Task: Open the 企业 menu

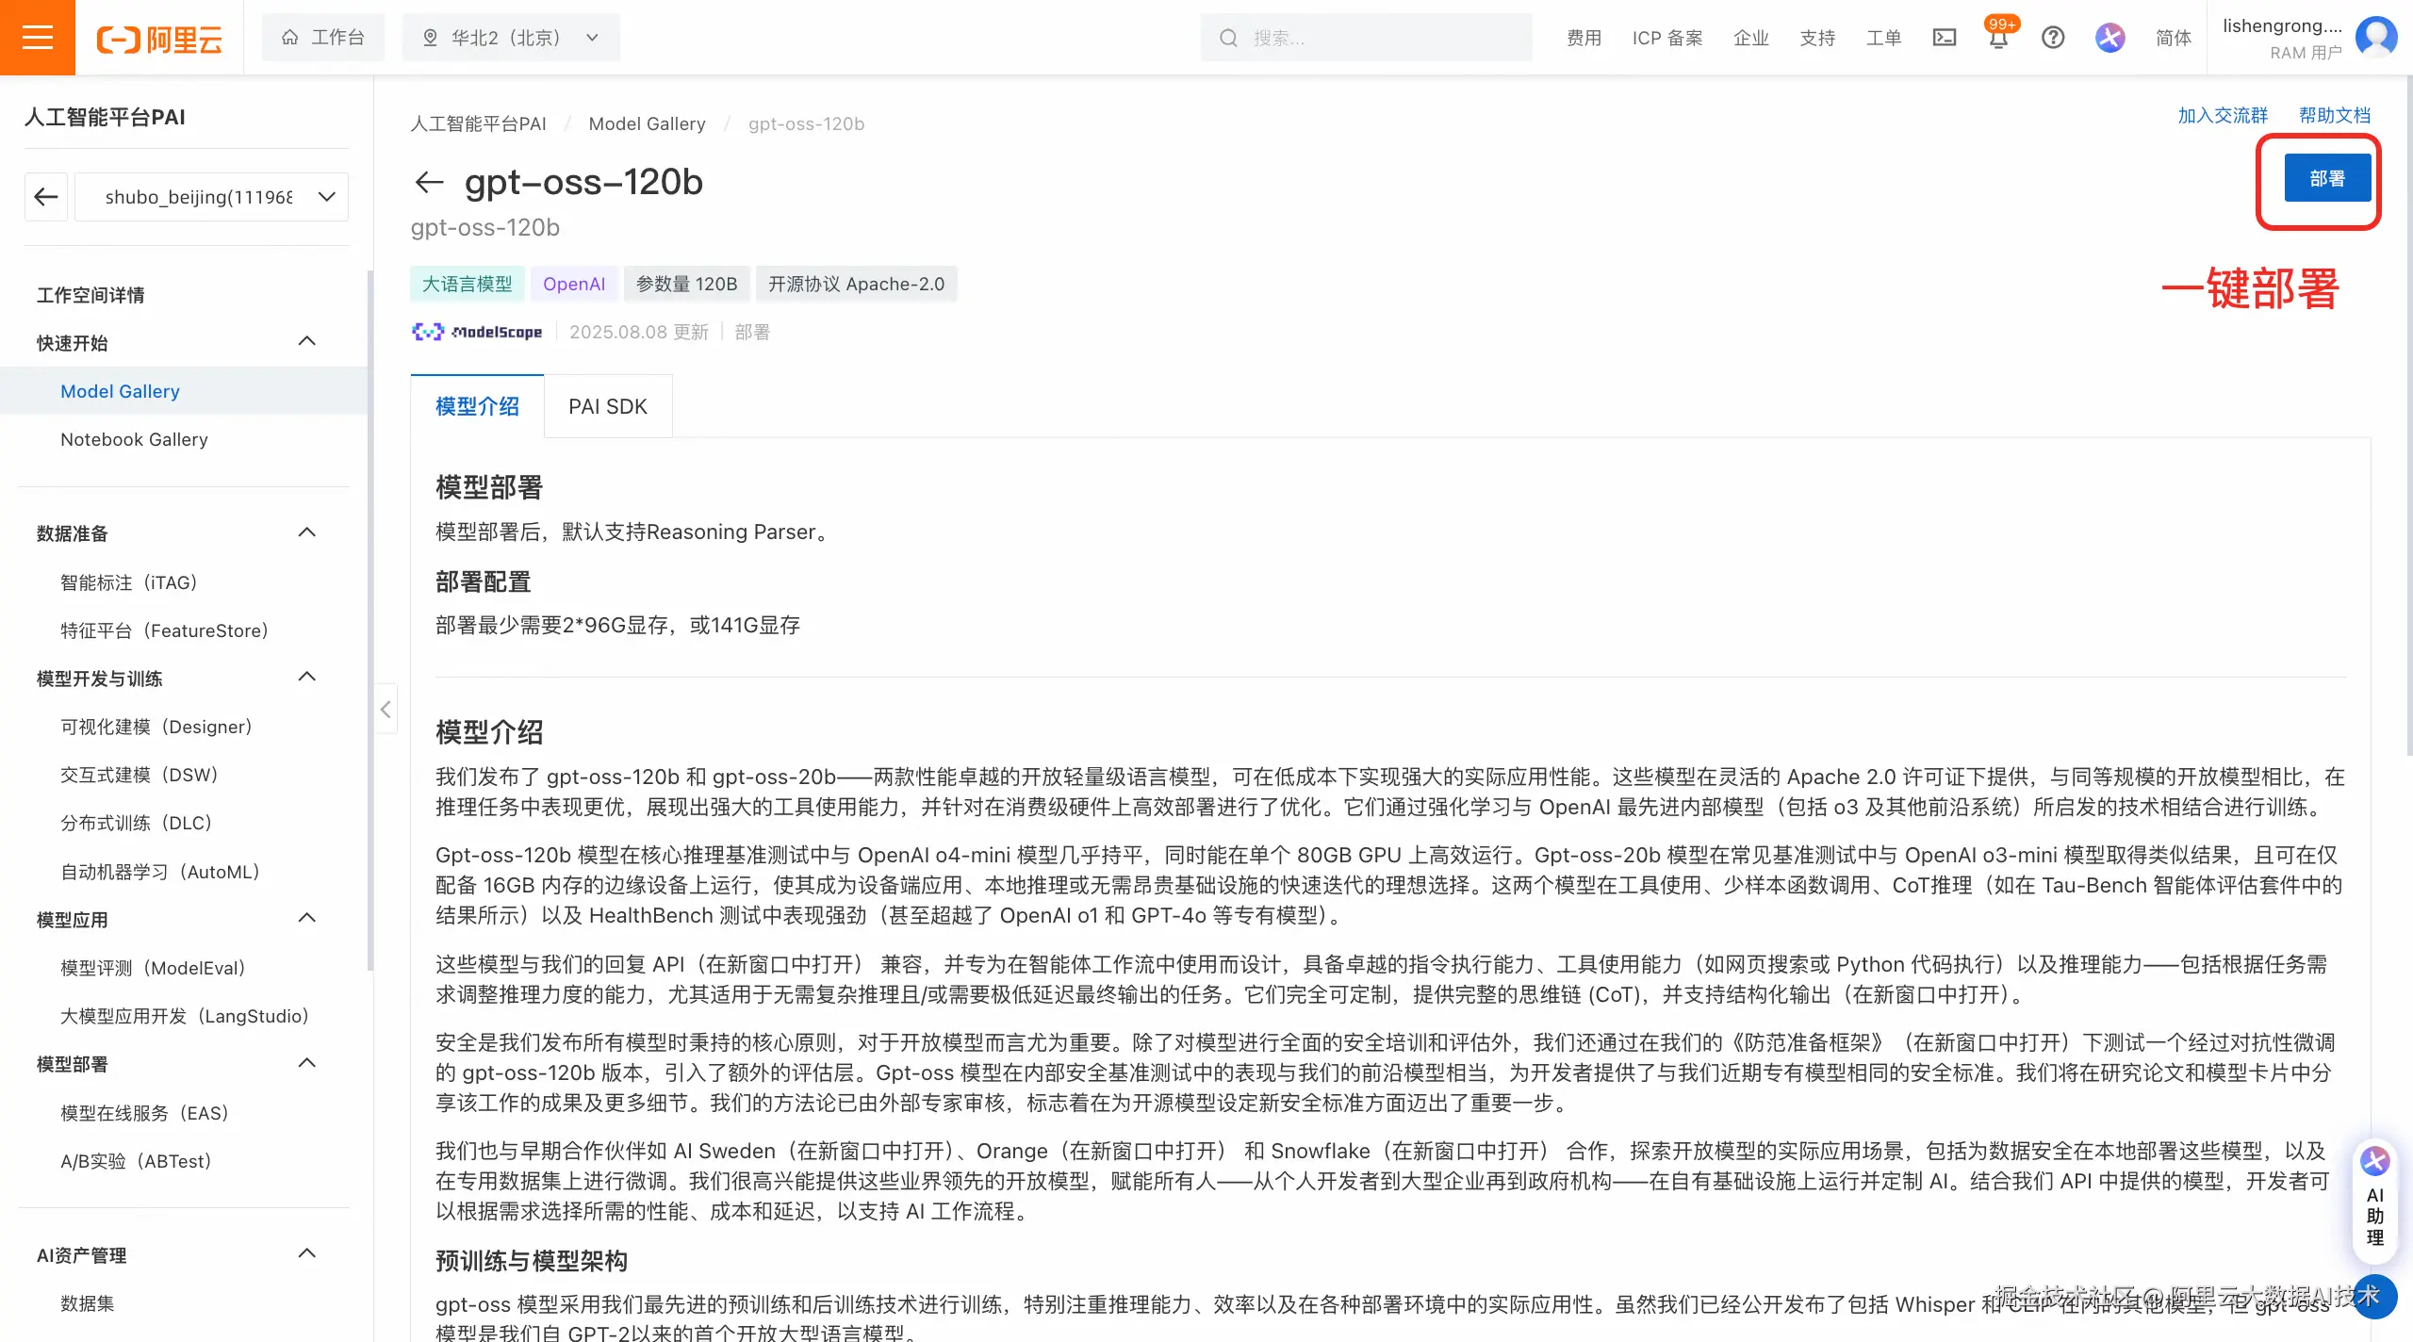Action: click(x=1751, y=38)
